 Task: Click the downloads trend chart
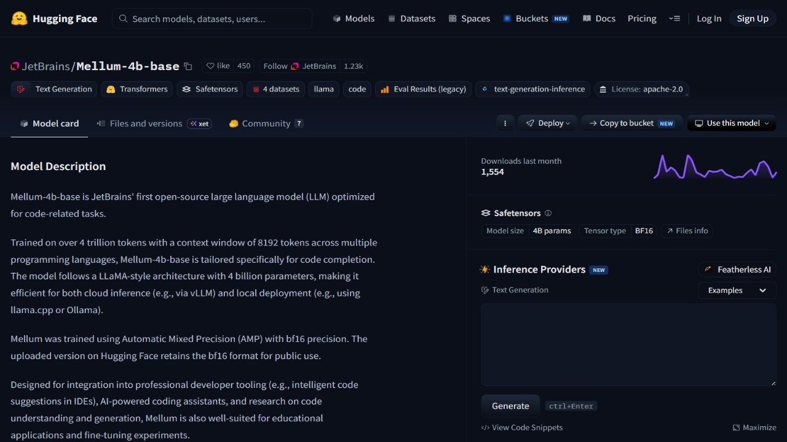pos(714,166)
